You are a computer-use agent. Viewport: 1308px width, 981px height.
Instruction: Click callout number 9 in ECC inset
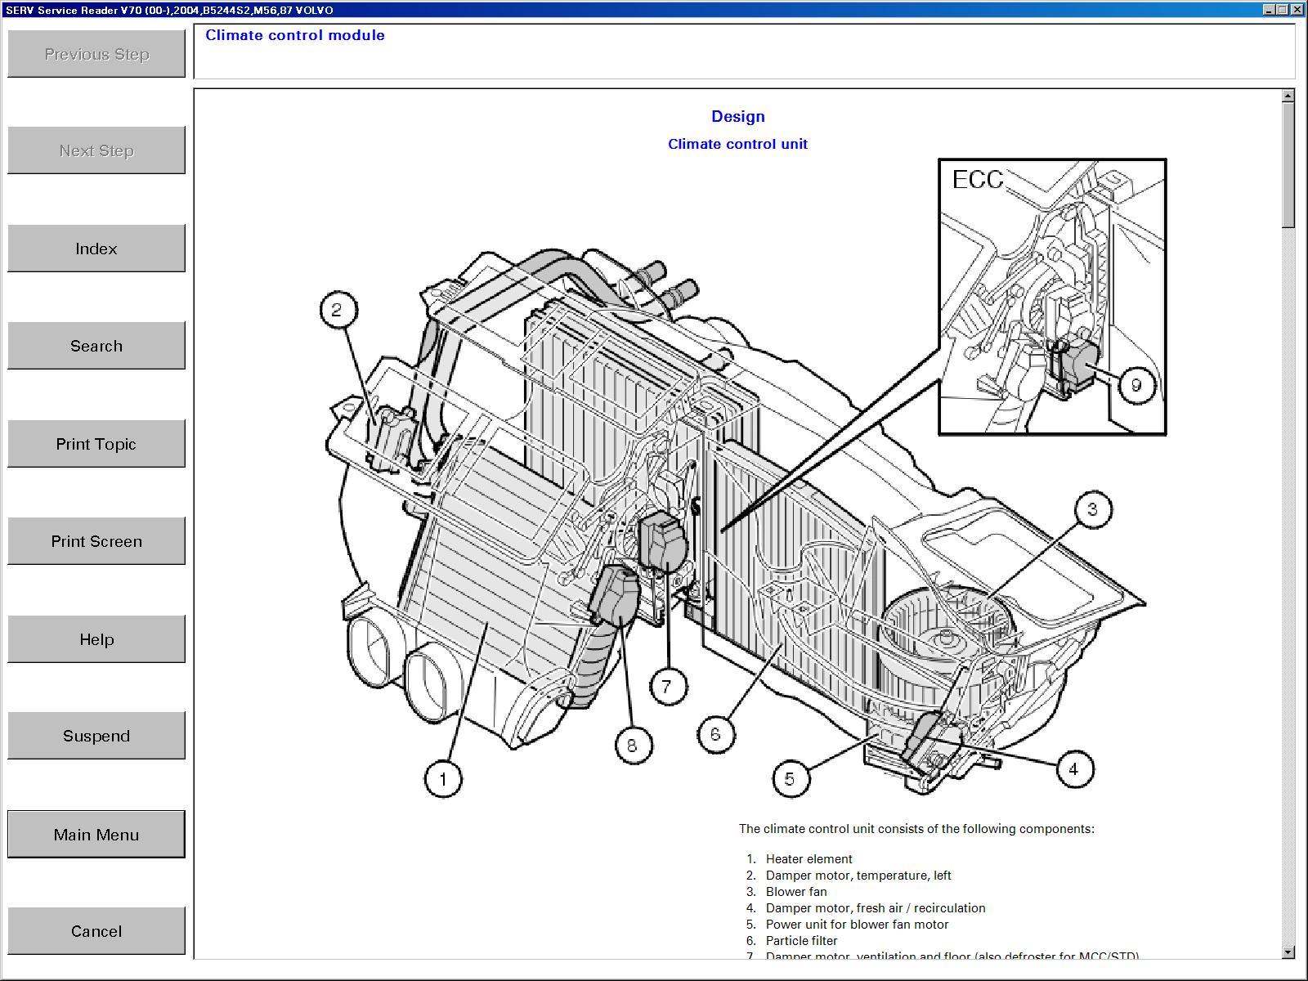1136,384
